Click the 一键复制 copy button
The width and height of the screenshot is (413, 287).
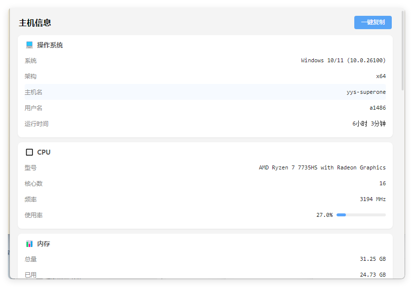click(373, 22)
